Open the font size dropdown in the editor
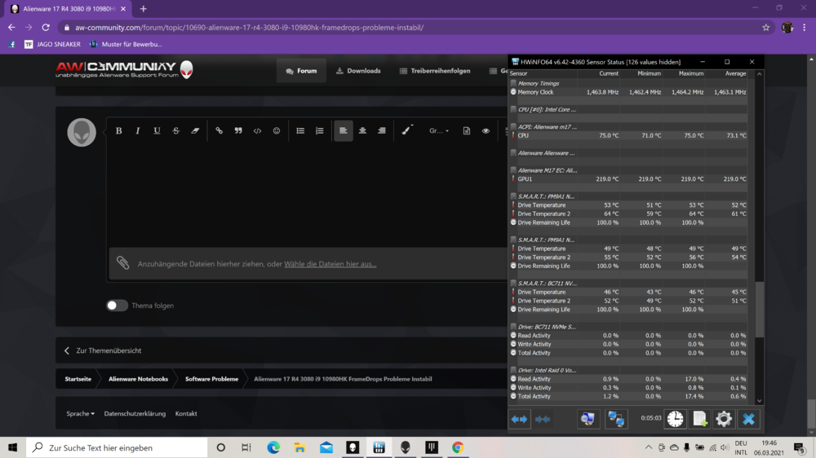 [x=439, y=130]
